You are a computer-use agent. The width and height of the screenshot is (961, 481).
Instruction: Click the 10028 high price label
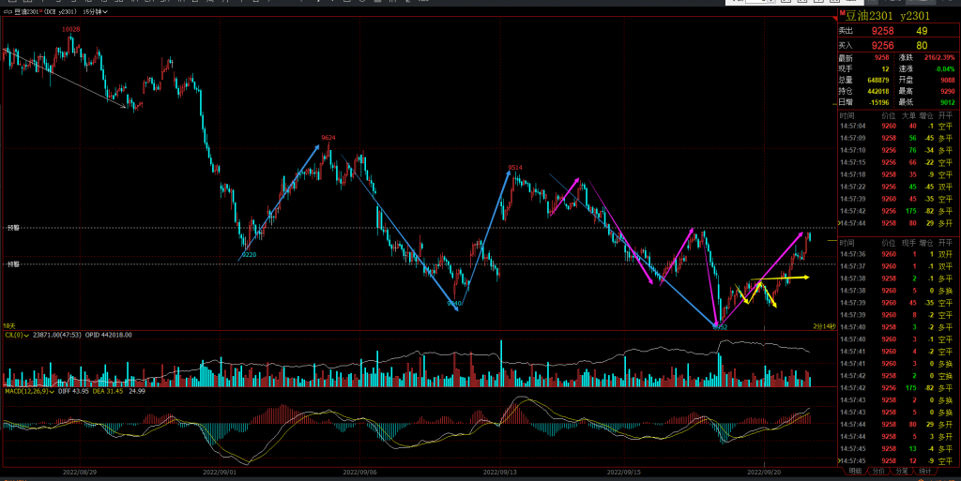point(70,29)
